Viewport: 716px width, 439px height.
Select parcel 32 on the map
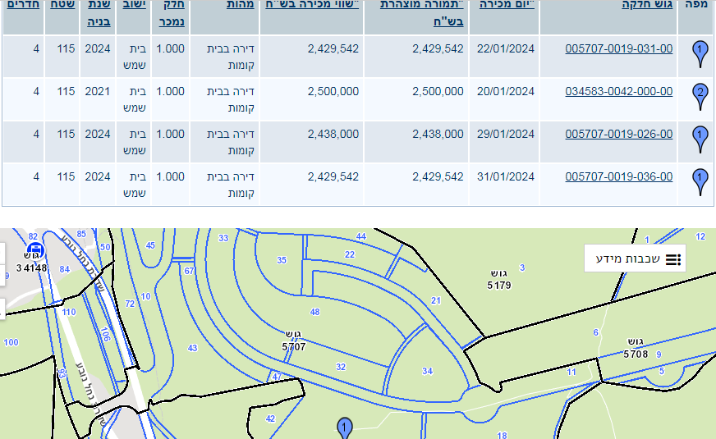coord(341,367)
